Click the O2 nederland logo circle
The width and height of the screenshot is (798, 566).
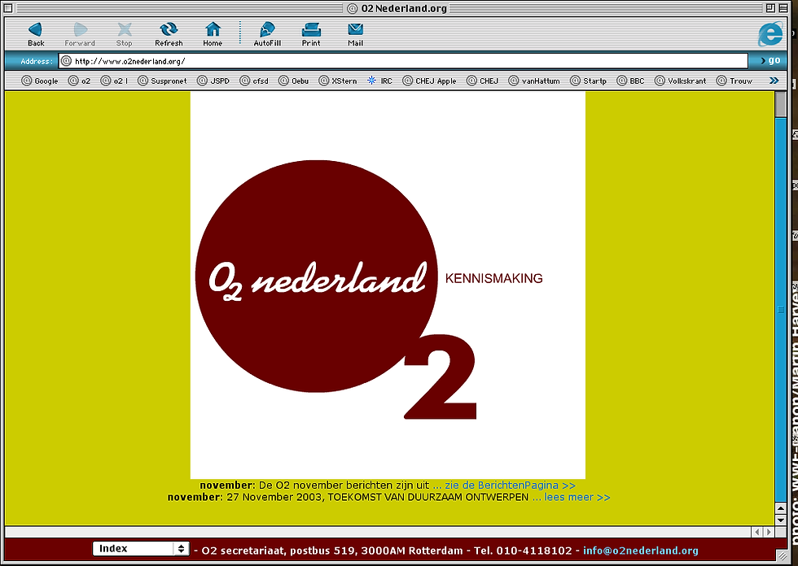pyautogui.click(x=316, y=276)
